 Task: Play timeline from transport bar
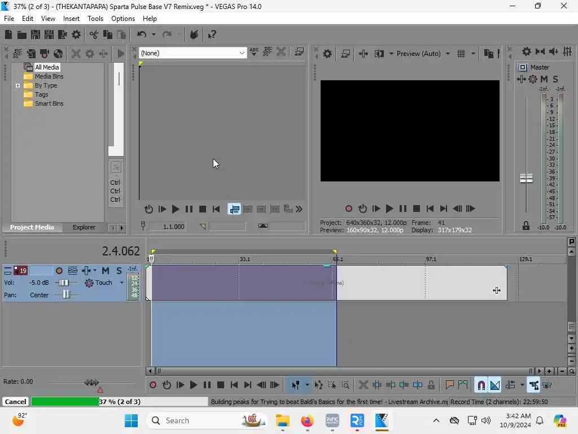(194, 385)
